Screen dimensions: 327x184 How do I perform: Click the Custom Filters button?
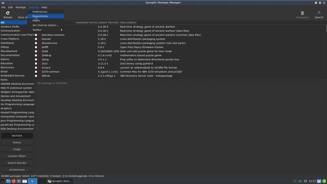(17, 156)
